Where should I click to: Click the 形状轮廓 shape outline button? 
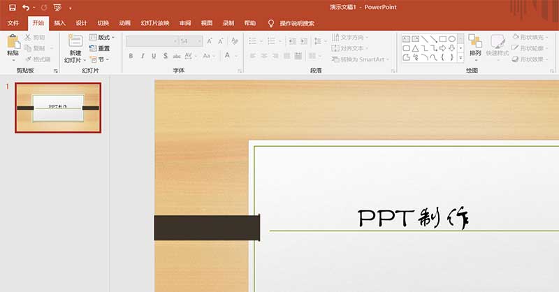(x=530, y=48)
